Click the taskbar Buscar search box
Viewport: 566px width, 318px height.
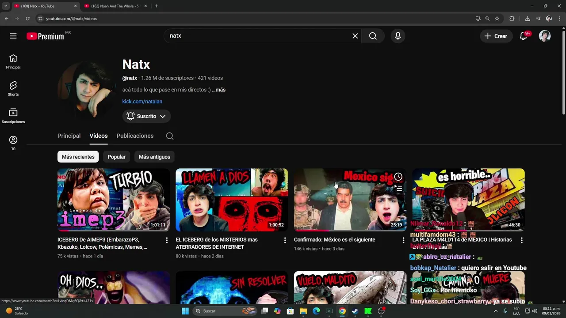226,311
